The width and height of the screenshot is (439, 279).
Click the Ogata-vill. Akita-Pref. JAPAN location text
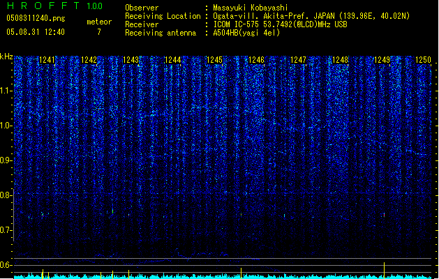(311, 16)
